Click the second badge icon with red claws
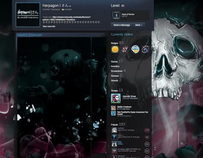203x158 pixels. 125,50
